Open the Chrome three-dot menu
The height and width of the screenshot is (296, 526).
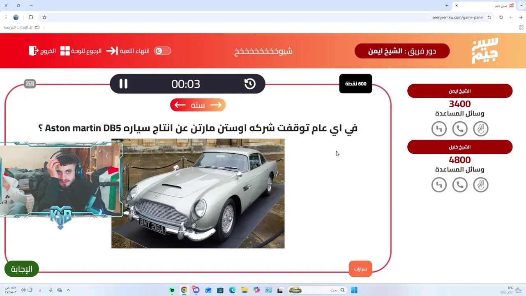click(x=6, y=17)
